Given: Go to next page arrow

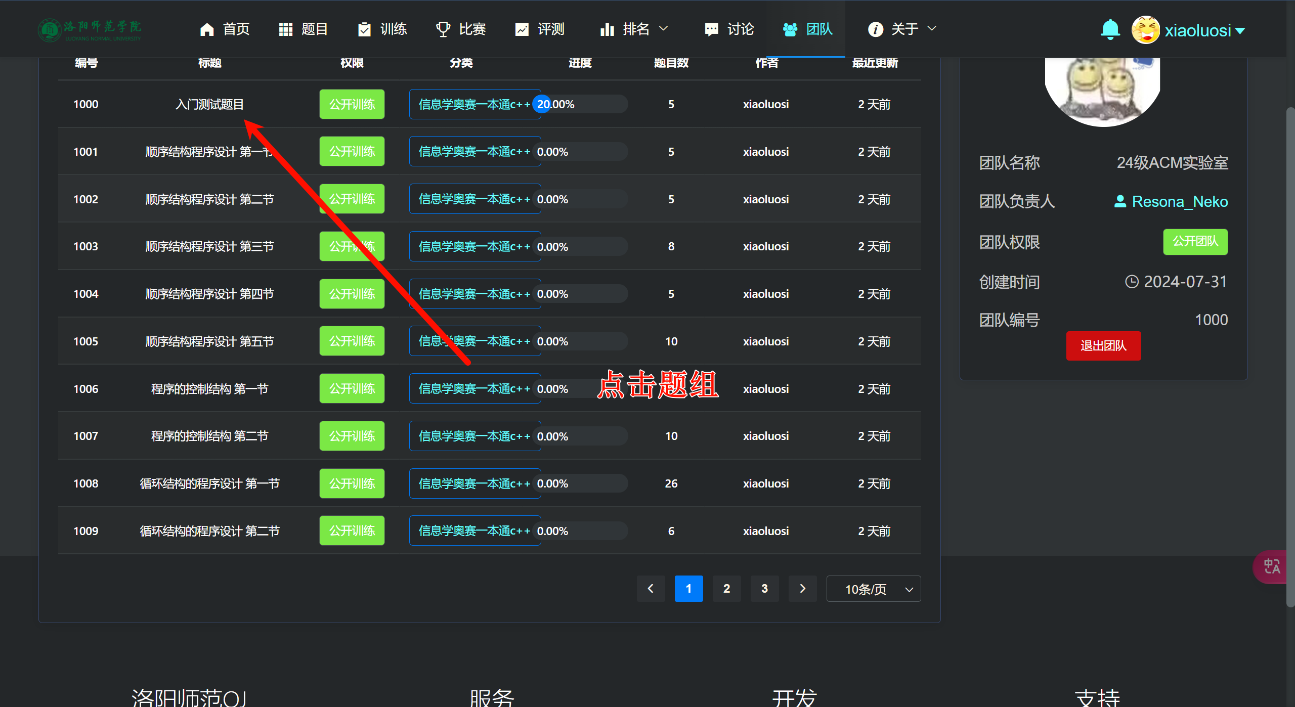Looking at the screenshot, I should pos(802,589).
